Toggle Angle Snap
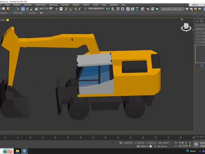The image size is (205, 154). click(x=71, y=9)
